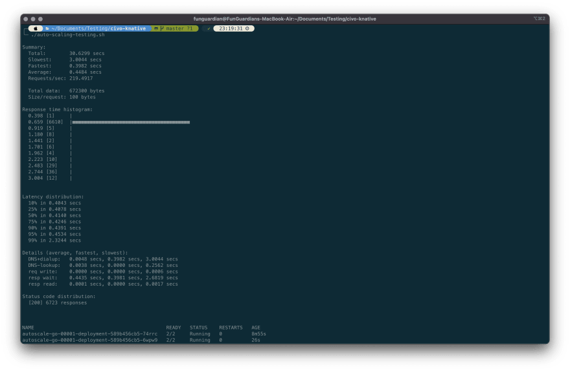
Task: Click the req write details line
Action: [x=103, y=271]
